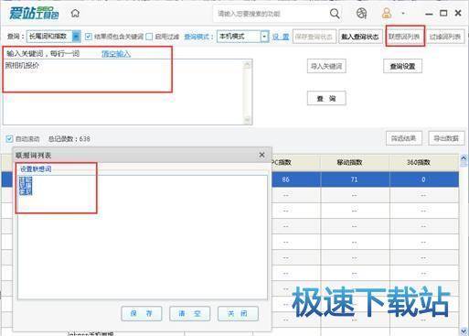Focus the function search field
This screenshot has width=469, height=336.
point(272,14)
